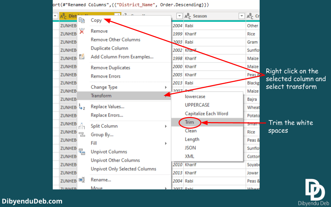The image size is (331, 207).
Task: Choose Clean in the Transform submenu
Action: 191,131
